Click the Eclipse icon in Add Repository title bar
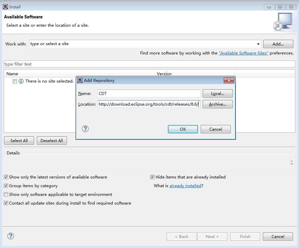The height and width of the screenshot is (248, 299). [x=80, y=81]
